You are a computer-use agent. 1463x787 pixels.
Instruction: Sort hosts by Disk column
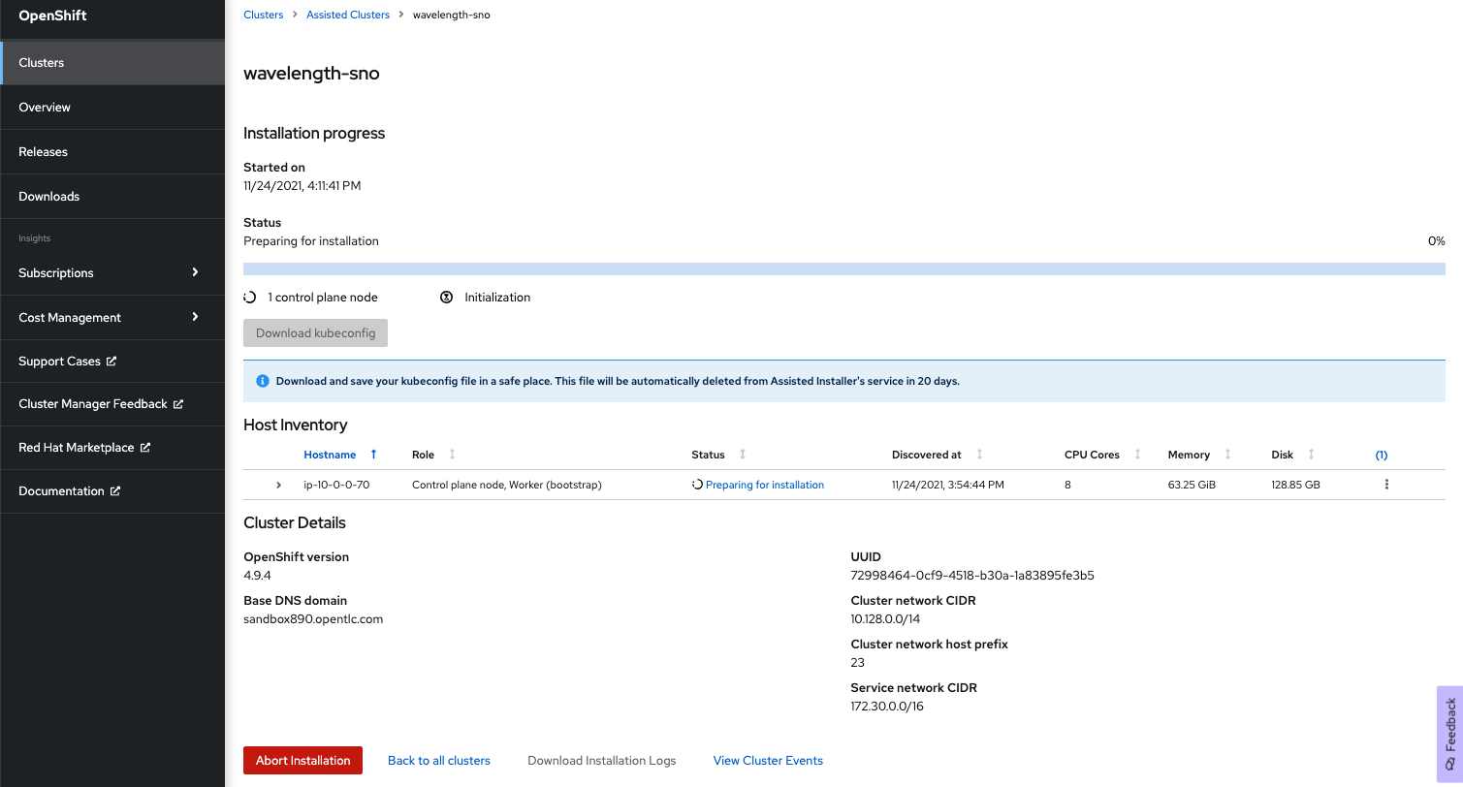[1311, 455]
